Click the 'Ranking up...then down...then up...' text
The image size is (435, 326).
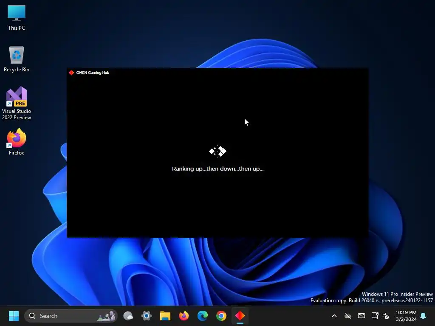(218, 169)
